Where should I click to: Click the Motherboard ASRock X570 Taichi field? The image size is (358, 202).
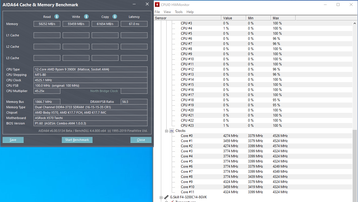[x=91, y=118]
